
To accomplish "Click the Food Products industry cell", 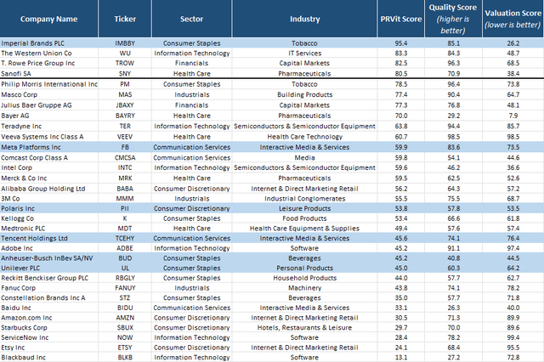I will click(304, 218).
